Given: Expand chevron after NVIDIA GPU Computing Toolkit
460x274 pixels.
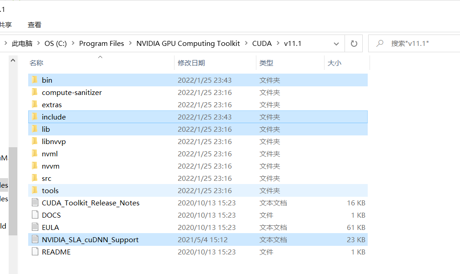Looking at the screenshot, I should pyautogui.click(x=246, y=44).
